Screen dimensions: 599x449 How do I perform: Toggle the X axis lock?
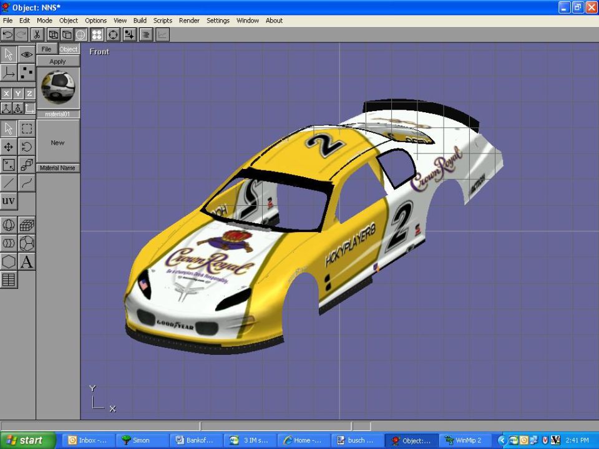(x=6, y=94)
